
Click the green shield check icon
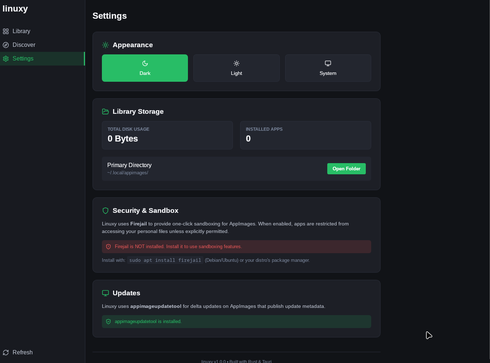coord(108,322)
